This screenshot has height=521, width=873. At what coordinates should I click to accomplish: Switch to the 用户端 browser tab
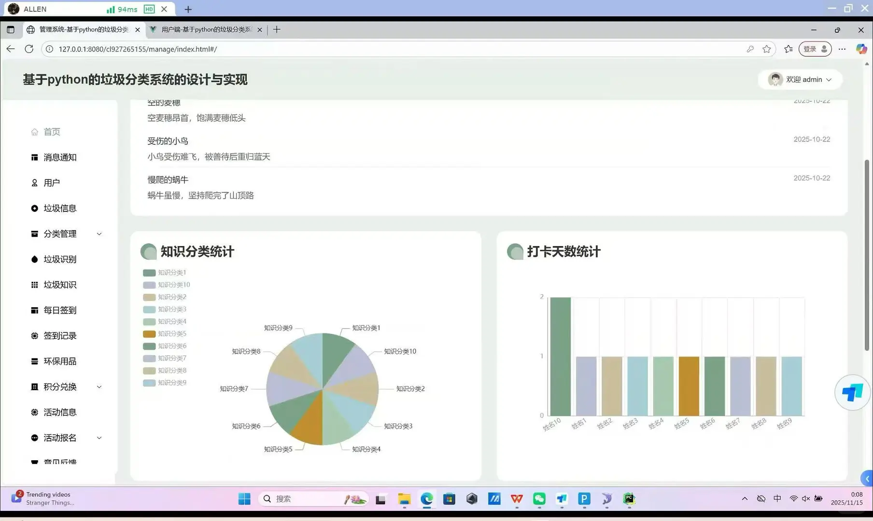coord(203,29)
